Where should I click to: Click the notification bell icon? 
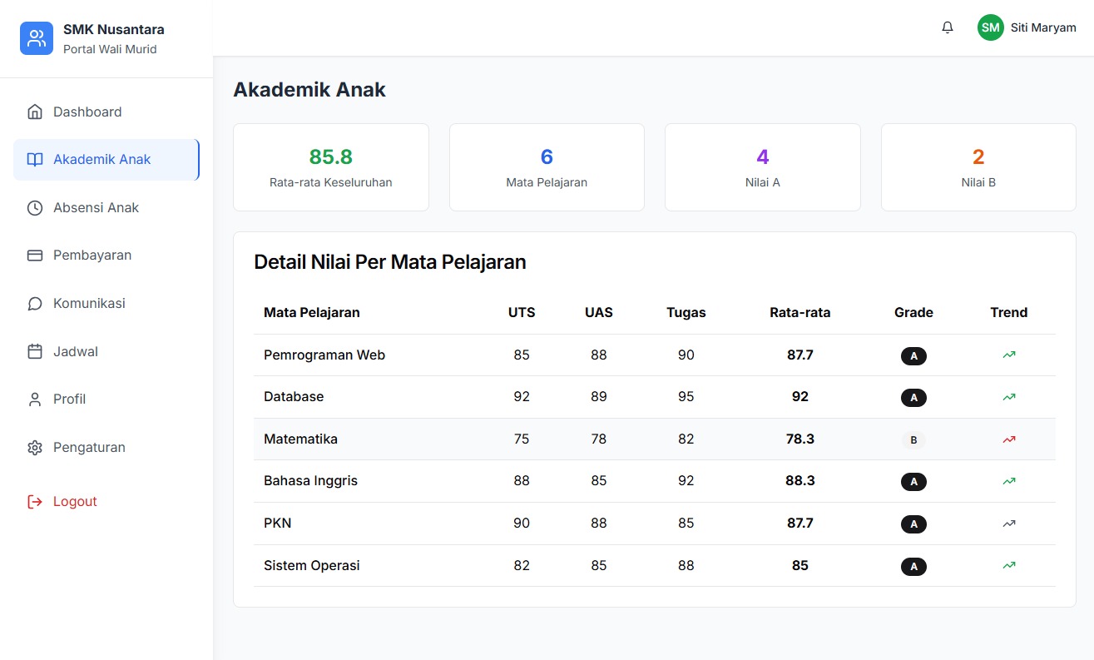coord(948,27)
